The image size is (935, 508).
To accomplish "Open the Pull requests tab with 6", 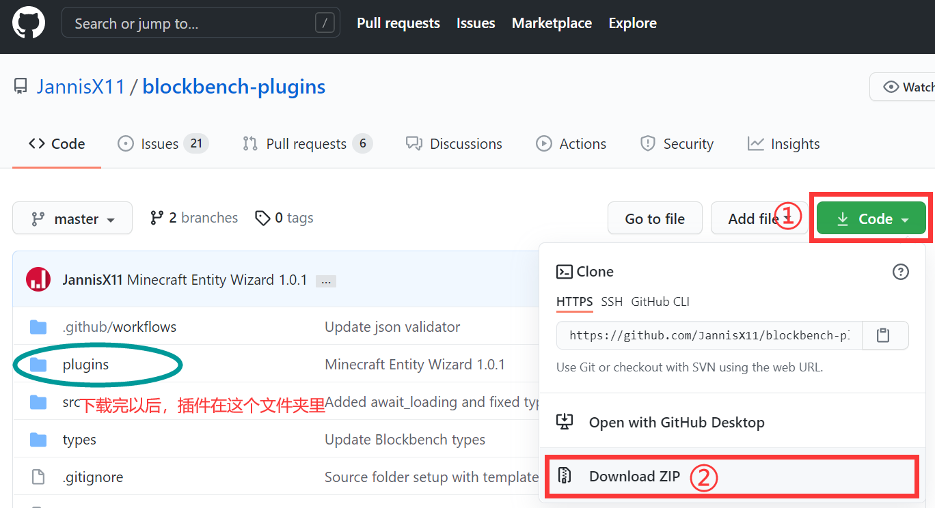I will (307, 144).
